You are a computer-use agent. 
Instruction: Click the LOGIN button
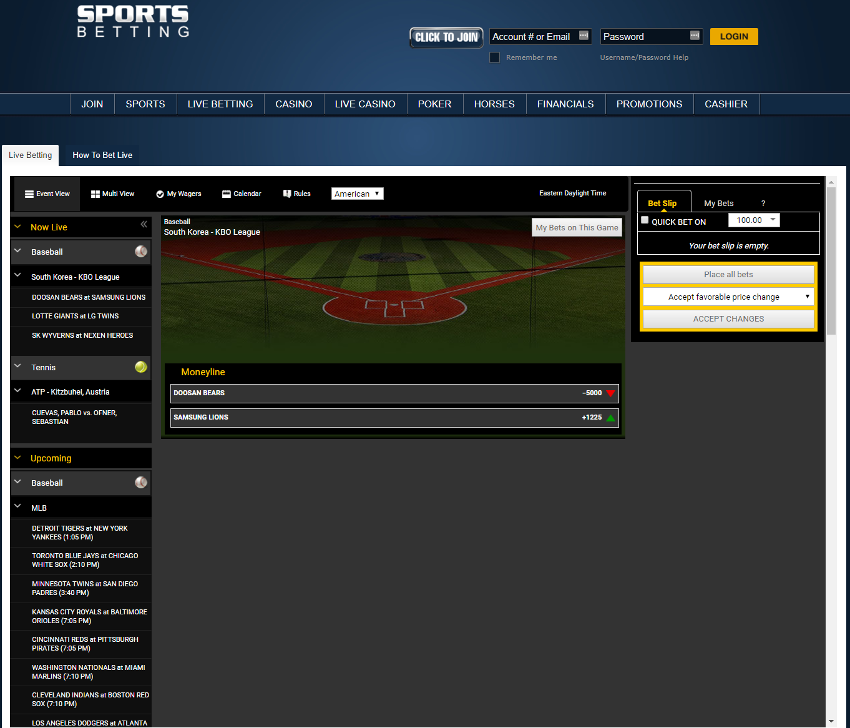pyautogui.click(x=734, y=37)
